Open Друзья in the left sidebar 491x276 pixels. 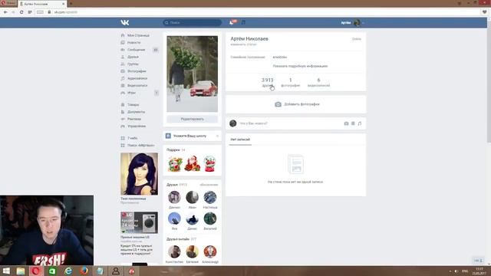[x=133, y=57]
